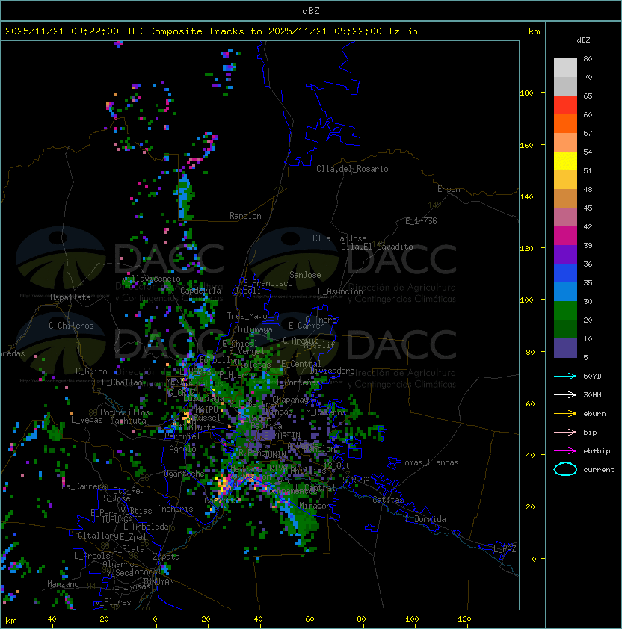Click the 'Tres_Mayo' map label
The image size is (622, 629).
[x=247, y=316]
